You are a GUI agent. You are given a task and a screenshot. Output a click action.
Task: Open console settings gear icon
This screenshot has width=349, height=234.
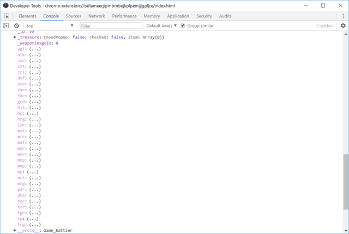(x=343, y=26)
